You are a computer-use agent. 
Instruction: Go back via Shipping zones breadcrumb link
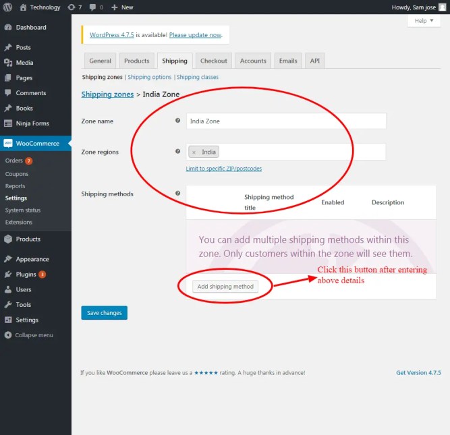[107, 94]
